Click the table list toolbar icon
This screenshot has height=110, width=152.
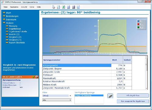[x=69, y=7]
